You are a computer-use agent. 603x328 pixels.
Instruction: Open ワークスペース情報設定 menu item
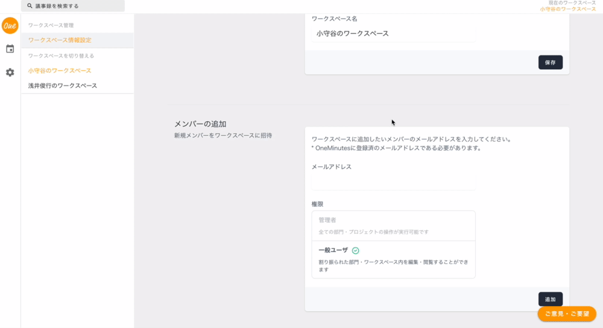(60, 40)
